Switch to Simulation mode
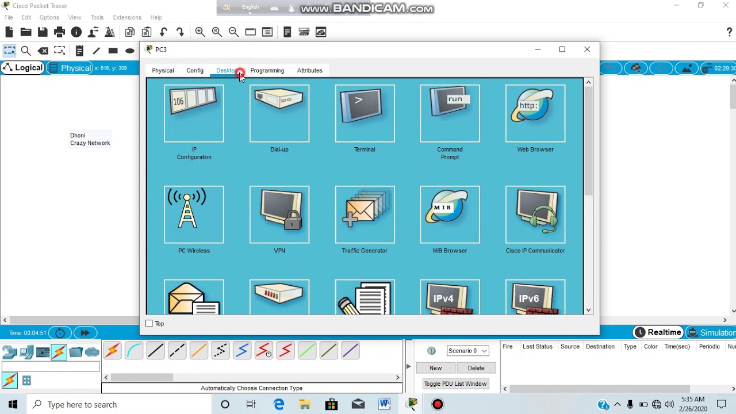This screenshot has width=736, height=414. pos(711,332)
